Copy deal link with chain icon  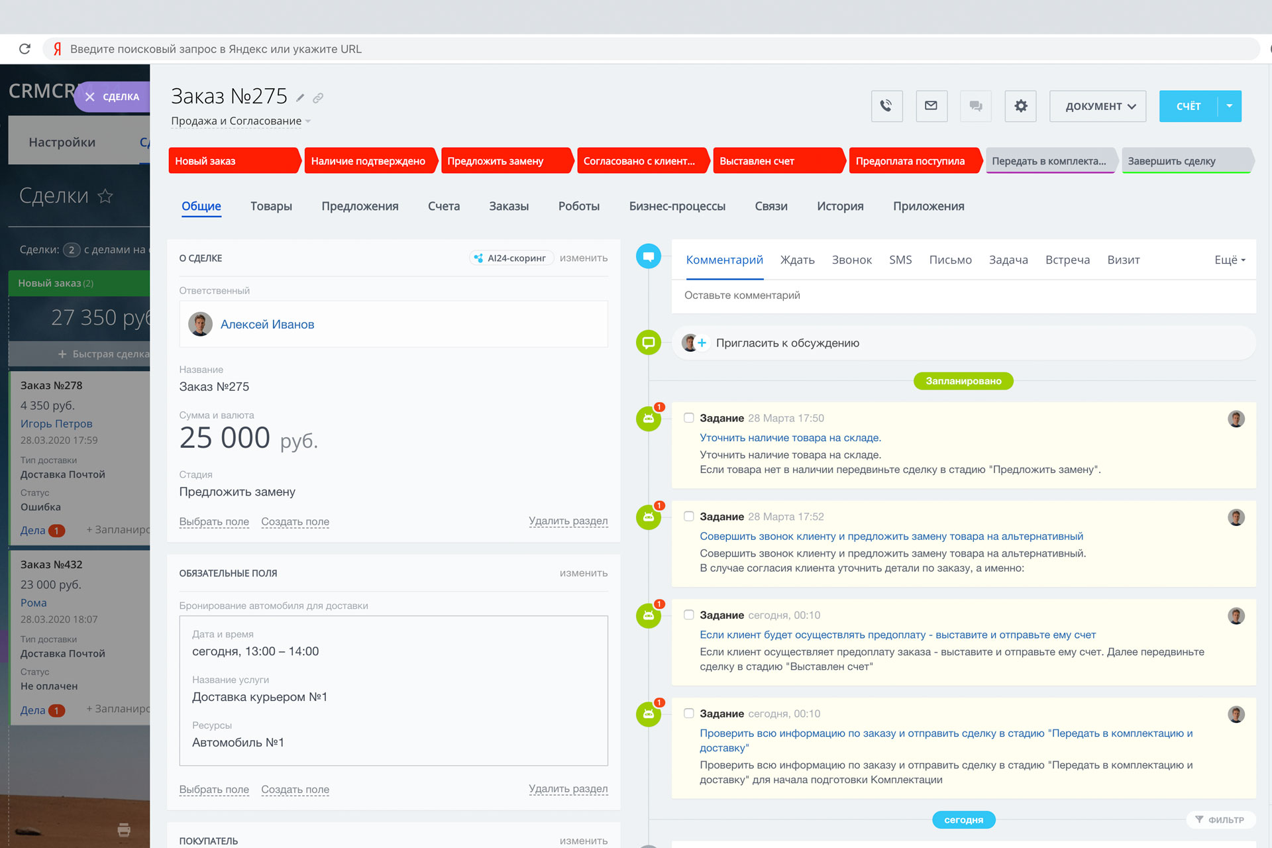318,98
